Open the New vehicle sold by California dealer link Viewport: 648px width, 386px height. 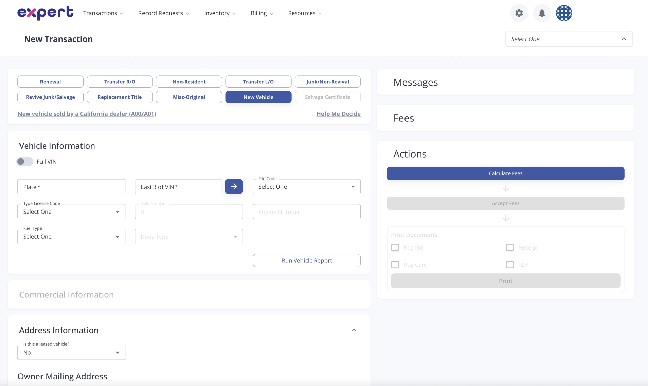click(x=87, y=114)
